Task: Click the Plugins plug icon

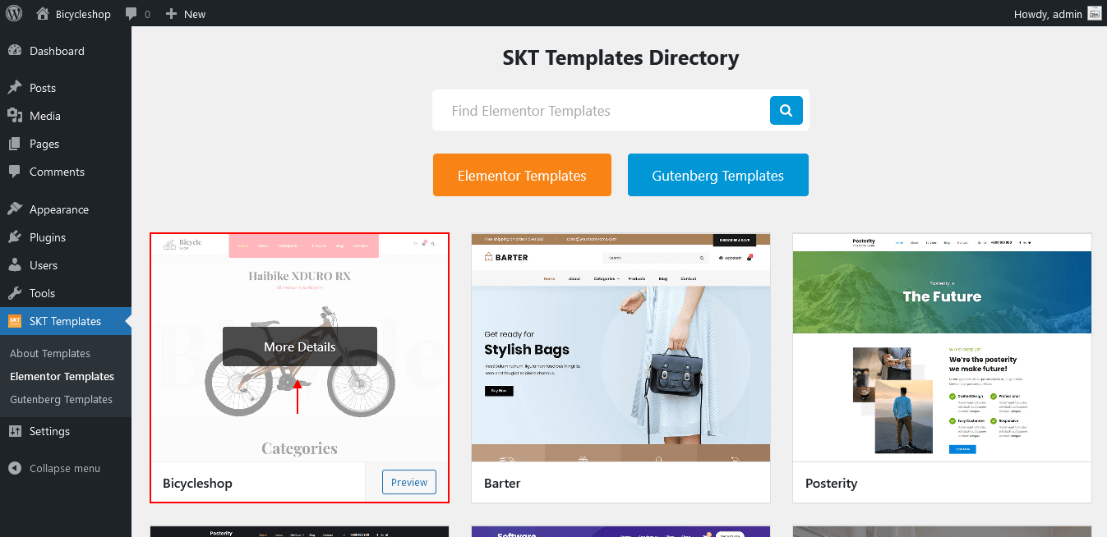Action: (x=15, y=237)
